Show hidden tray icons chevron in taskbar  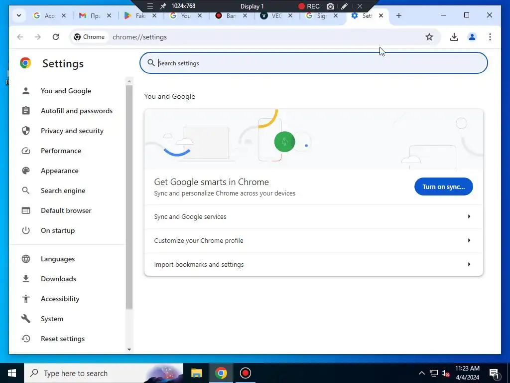pos(421,373)
